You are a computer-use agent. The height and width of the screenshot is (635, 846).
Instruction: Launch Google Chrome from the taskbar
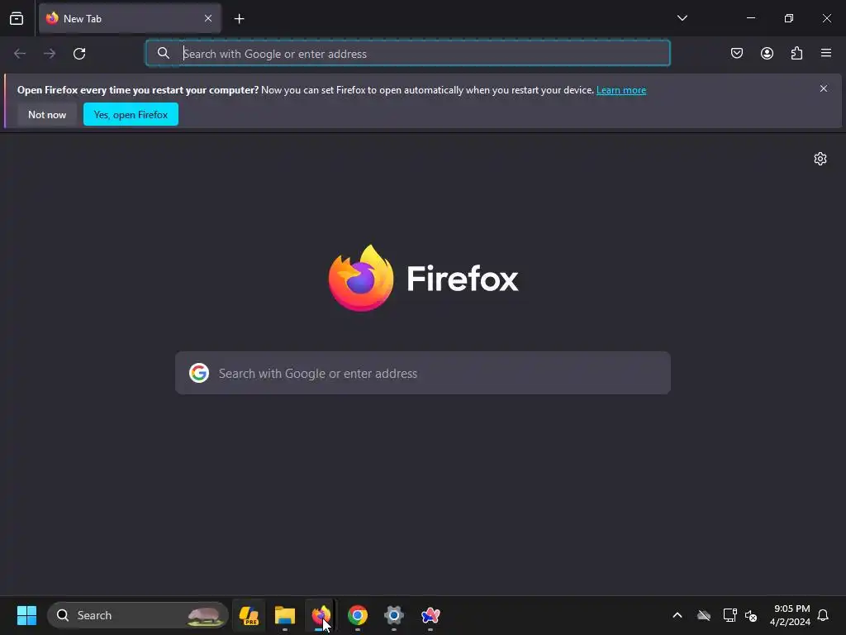[358, 615]
